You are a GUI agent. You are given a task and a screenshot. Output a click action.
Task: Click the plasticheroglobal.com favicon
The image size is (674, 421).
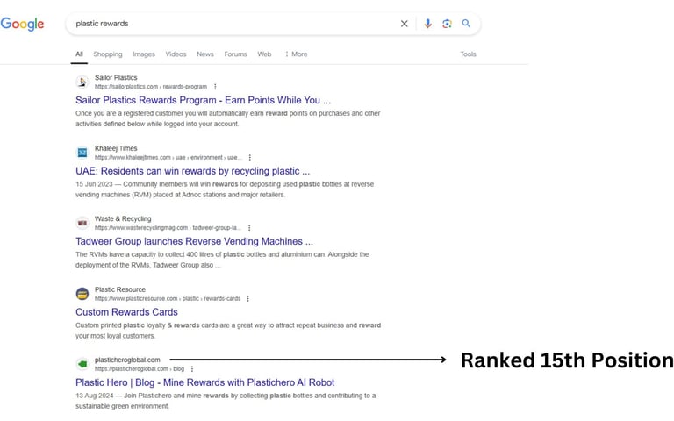click(82, 364)
